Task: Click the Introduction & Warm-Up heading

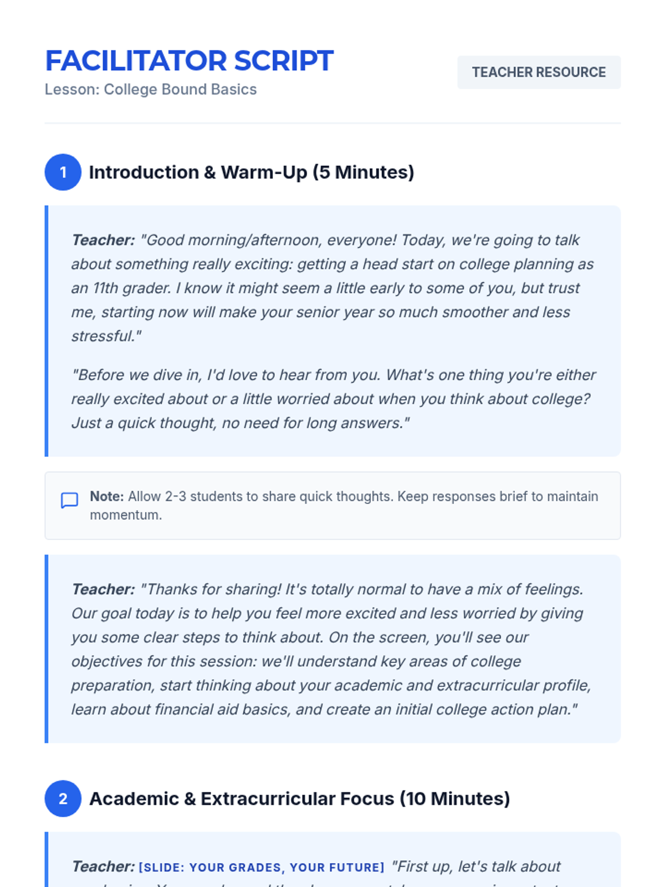Action: point(252,172)
